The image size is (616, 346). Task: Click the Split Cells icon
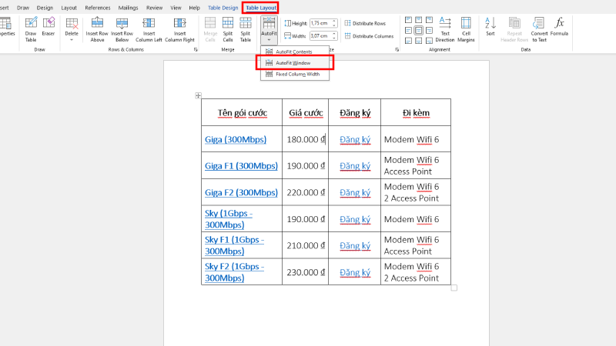point(227,28)
